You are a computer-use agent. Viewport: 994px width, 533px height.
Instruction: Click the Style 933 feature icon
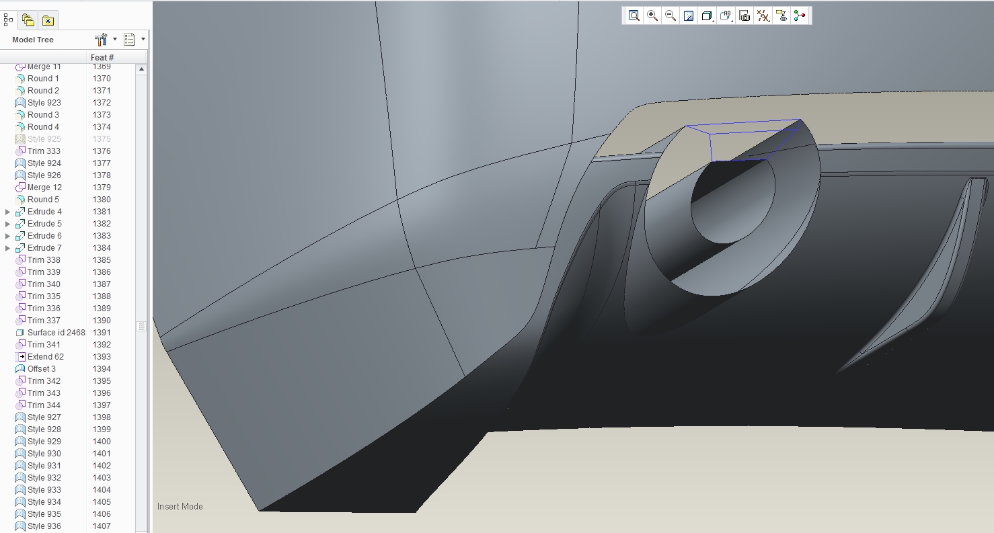(20, 490)
